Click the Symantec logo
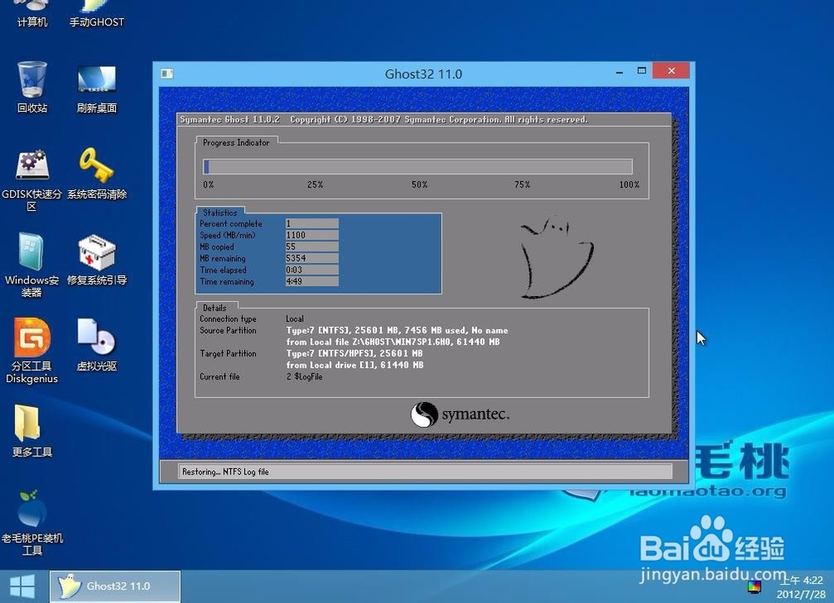Image resolution: width=834 pixels, height=603 pixels. pyautogui.click(x=460, y=415)
